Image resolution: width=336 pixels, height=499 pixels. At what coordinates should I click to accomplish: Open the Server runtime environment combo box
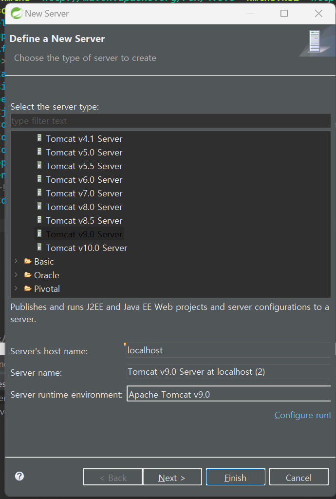pos(229,394)
